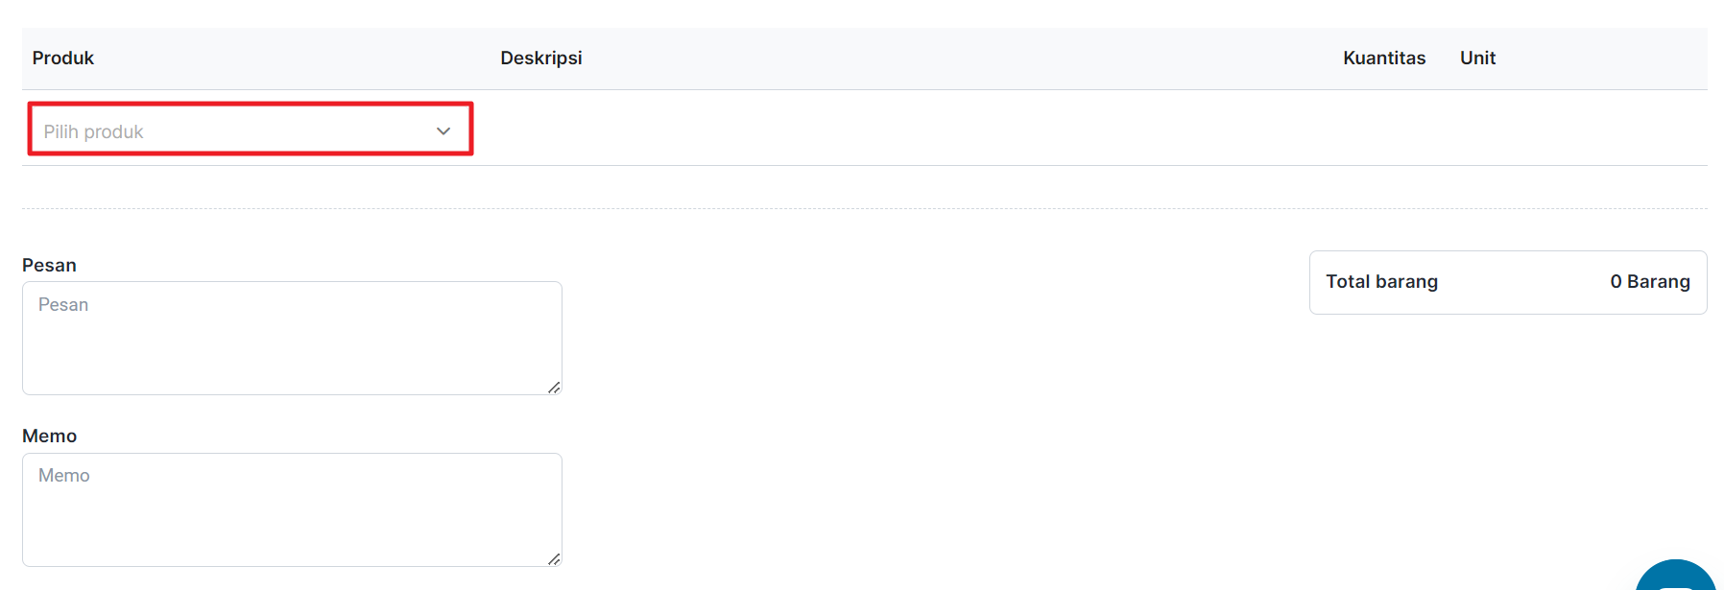Focus the Pesan text area
1724x590 pixels.
(x=292, y=338)
